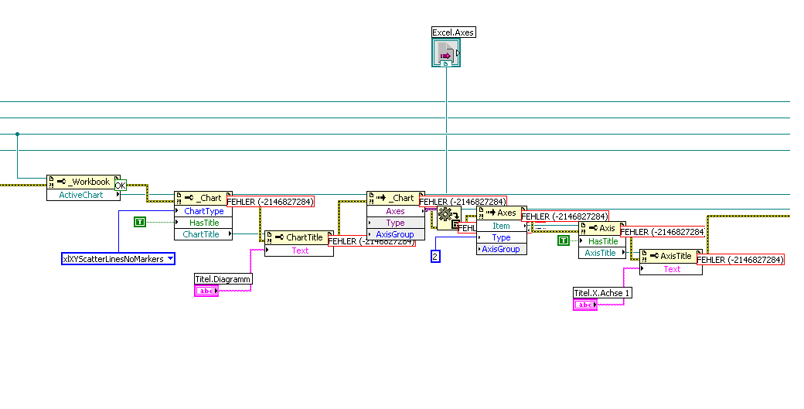Select the Excel.Axes refnum control icon
The width and height of the screenshot is (804, 409).
click(x=446, y=53)
